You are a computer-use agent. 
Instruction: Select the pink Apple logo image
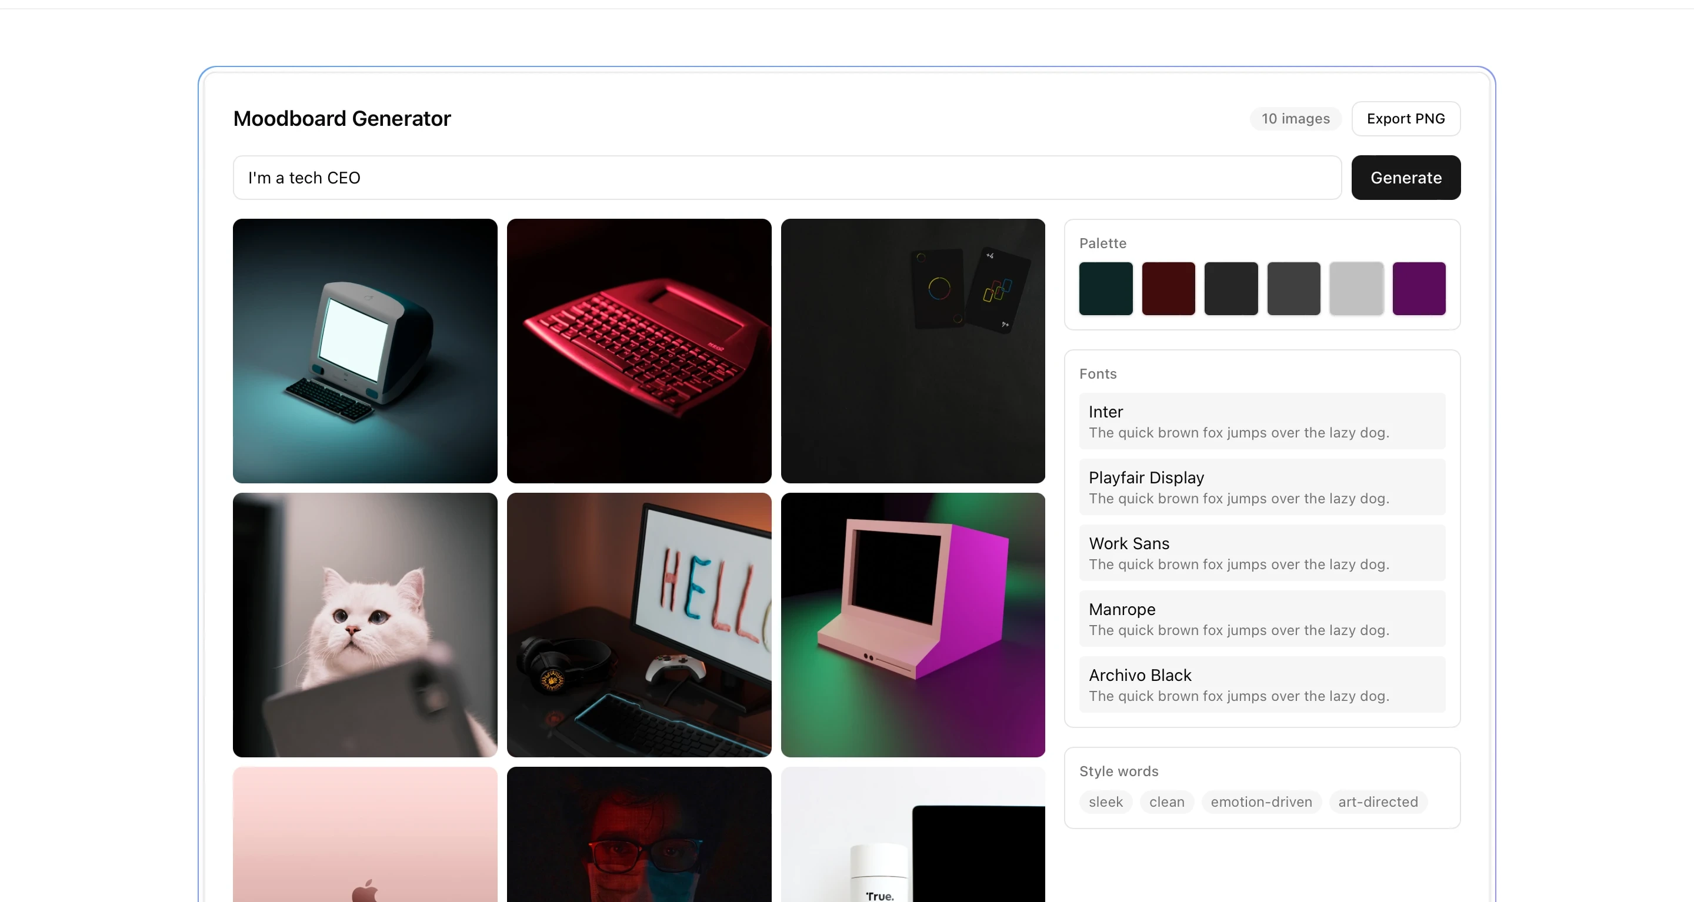pos(365,835)
